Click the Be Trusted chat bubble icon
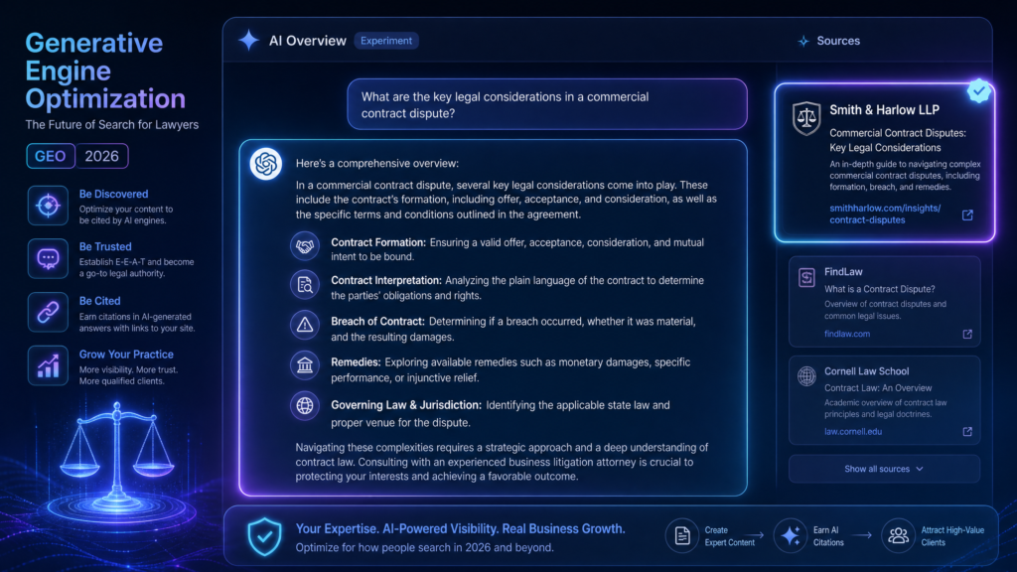This screenshot has height=572, width=1017. tap(48, 259)
